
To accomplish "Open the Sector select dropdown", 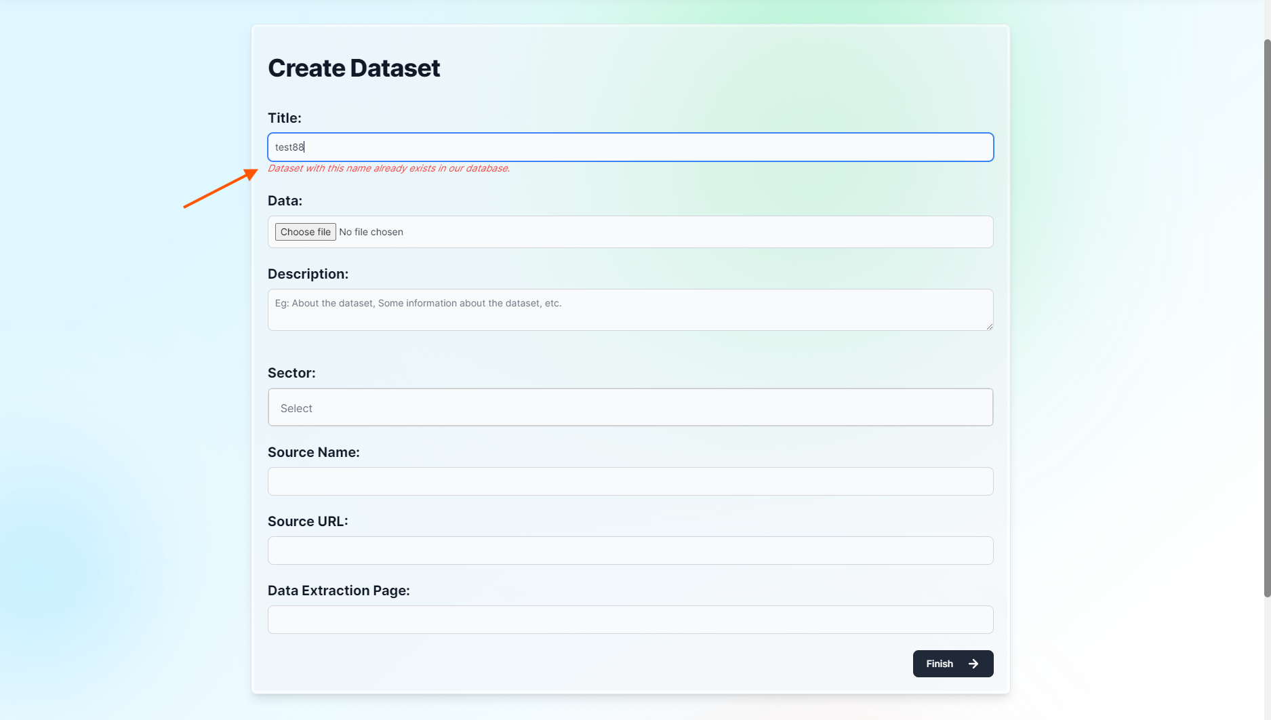I will pos(630,407).
